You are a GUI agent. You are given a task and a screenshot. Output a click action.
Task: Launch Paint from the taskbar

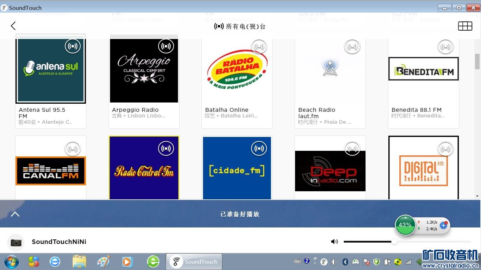[x=104, y=262]
